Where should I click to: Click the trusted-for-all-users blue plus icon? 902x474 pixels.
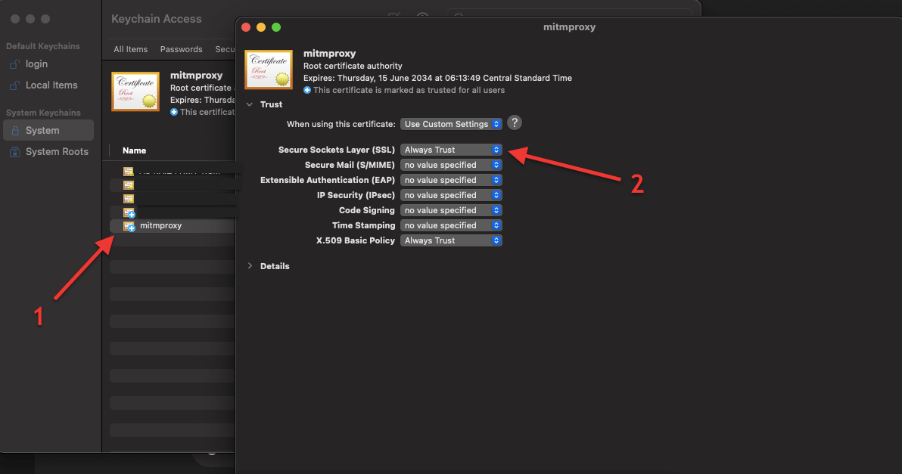click(307, 90)
